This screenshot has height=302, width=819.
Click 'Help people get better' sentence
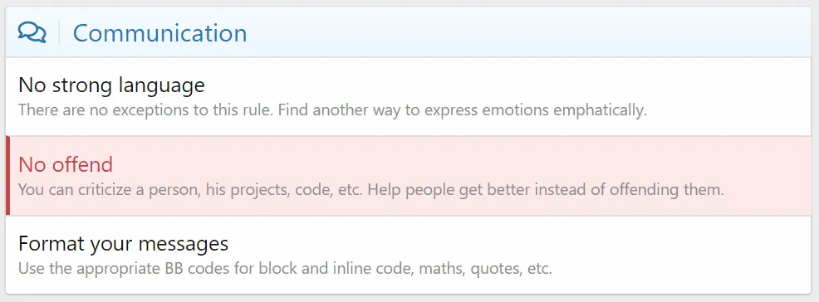[456, 189]
